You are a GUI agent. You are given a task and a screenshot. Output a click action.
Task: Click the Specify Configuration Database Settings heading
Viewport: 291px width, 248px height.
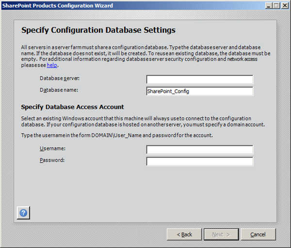pyautogui.click(x=98, y=30)
